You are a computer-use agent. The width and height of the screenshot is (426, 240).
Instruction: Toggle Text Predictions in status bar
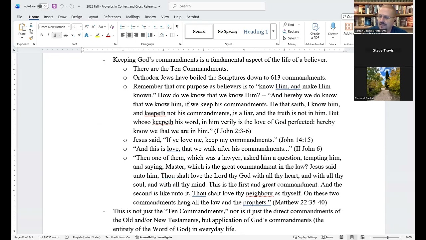(117, 237)
